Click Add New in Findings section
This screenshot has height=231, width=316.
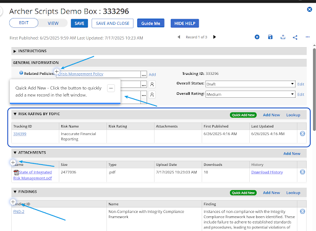point(271,193)
